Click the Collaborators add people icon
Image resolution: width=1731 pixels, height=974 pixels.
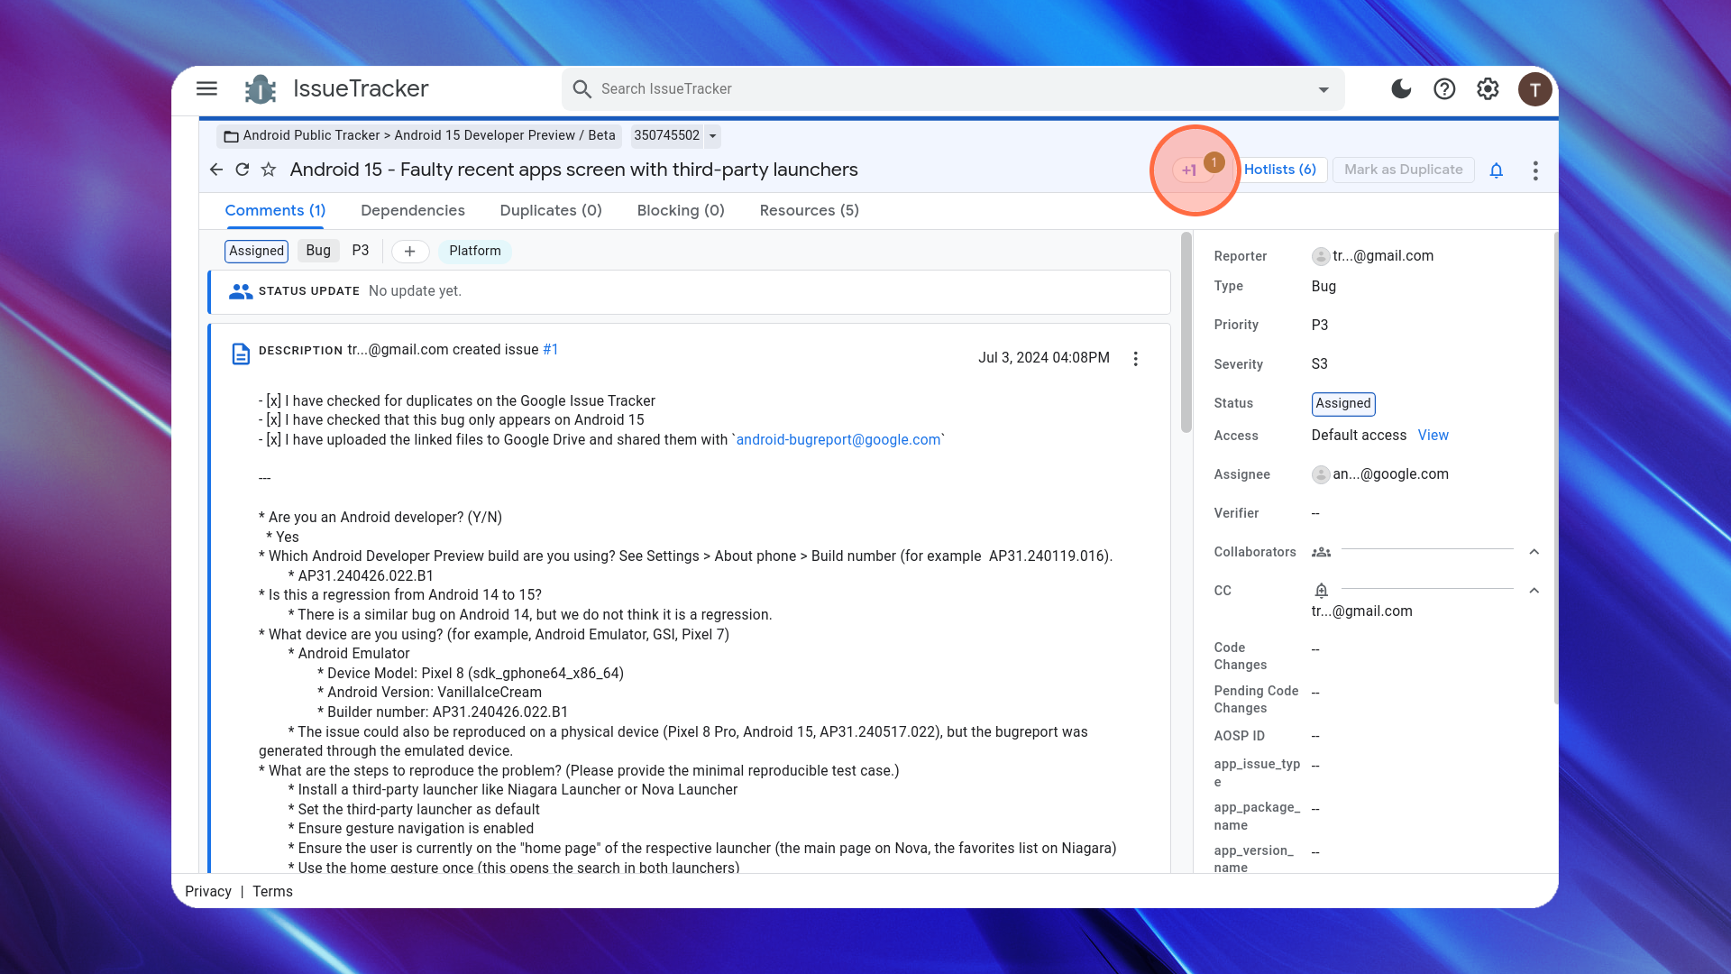1321,552
